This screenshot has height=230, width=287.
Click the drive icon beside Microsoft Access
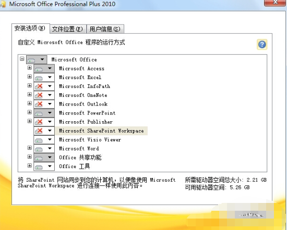click(39, 69)
